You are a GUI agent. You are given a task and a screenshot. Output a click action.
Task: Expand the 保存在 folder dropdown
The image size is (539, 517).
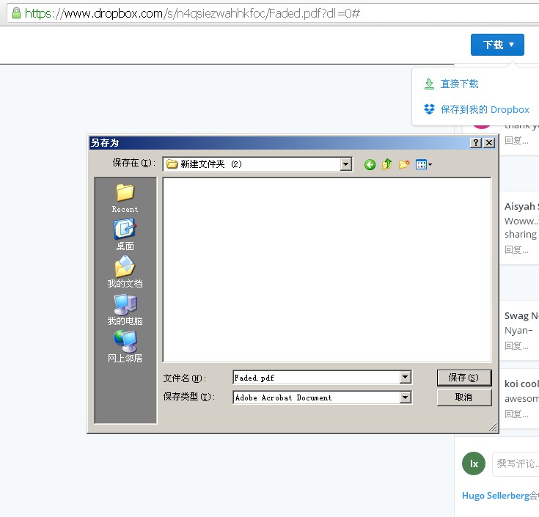pos(346,164)
